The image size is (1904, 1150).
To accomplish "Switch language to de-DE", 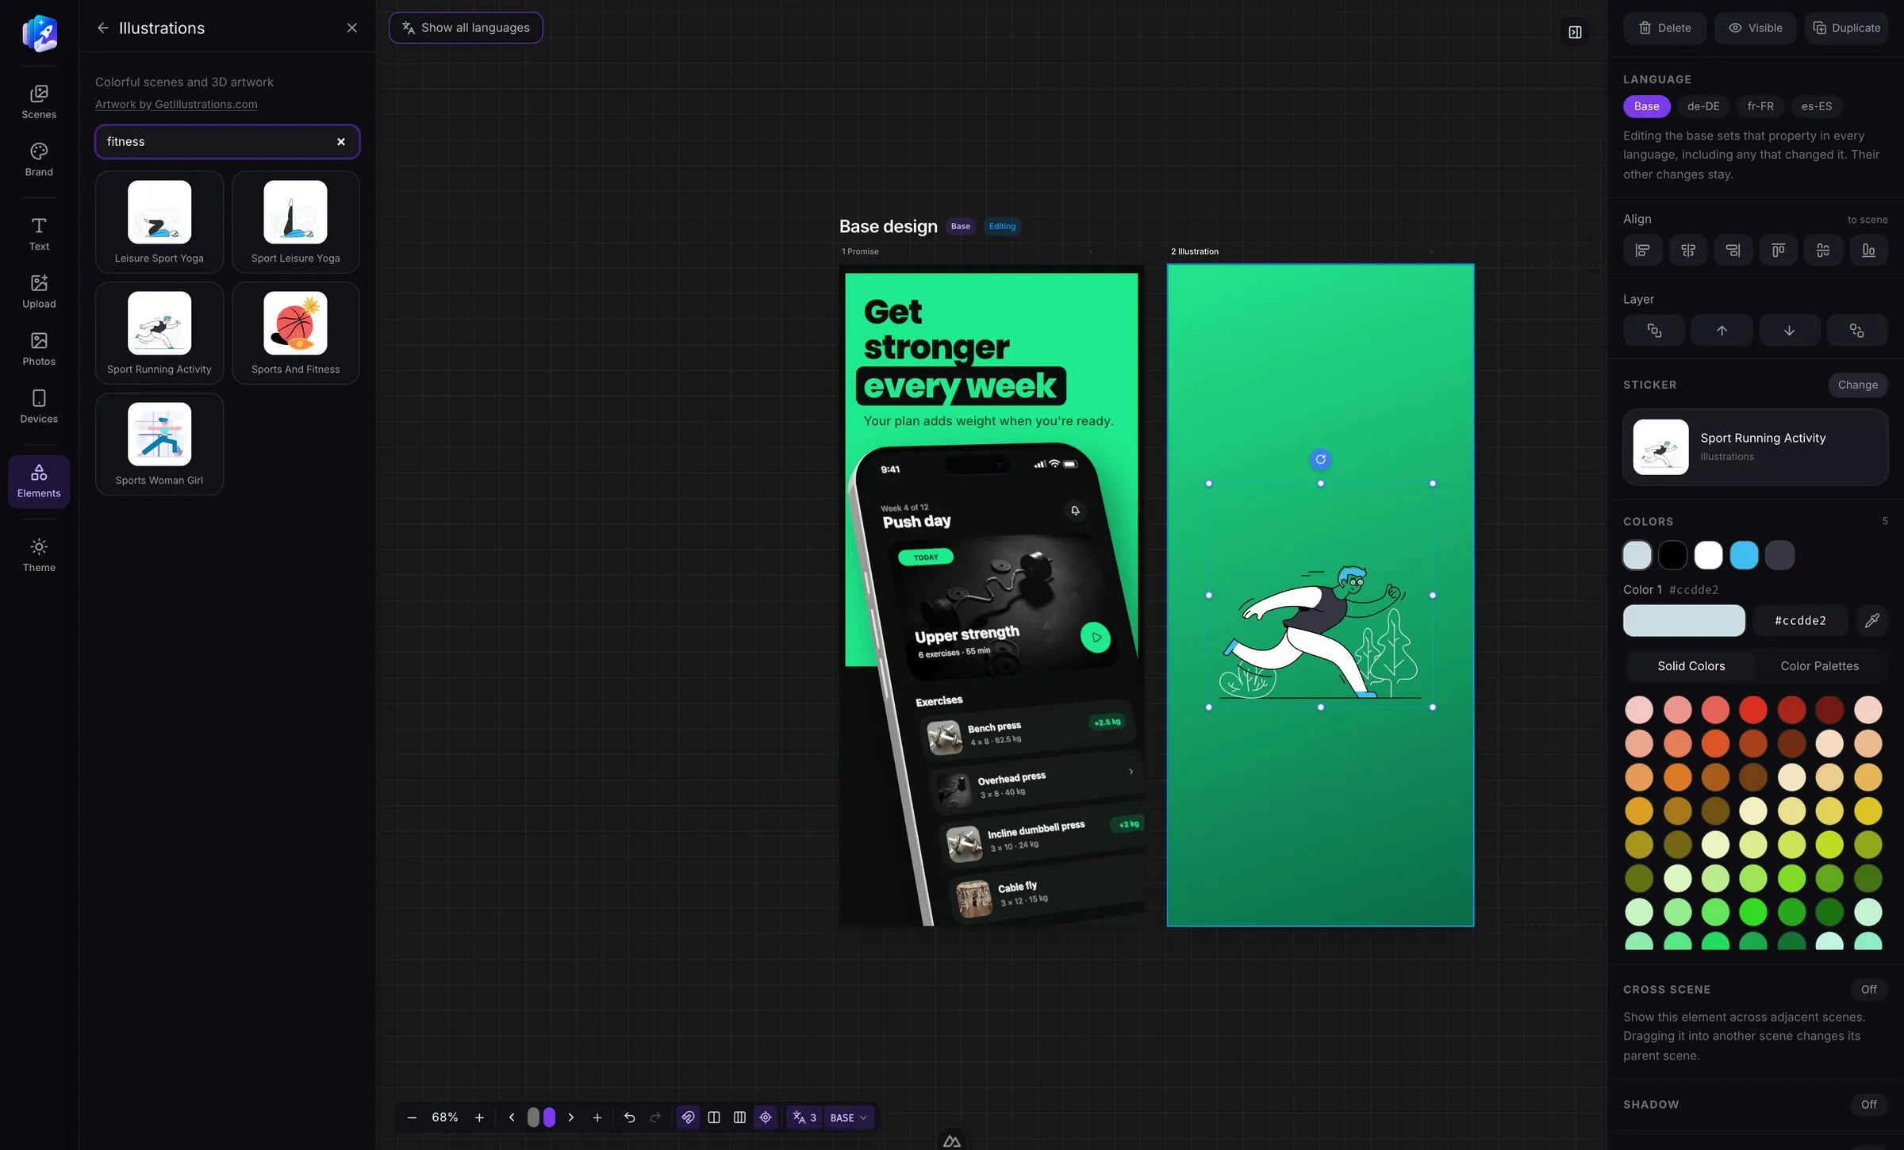I will point(1703,106).
